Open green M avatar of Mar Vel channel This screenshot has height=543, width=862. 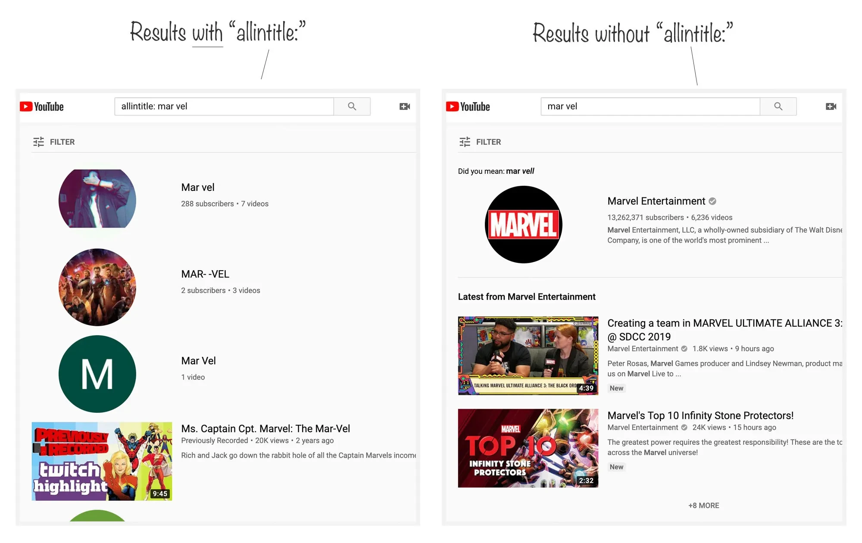pos(97,374)
